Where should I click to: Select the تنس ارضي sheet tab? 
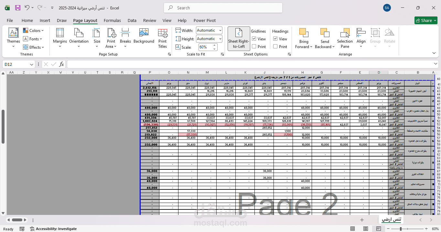[x=392, y=219]
